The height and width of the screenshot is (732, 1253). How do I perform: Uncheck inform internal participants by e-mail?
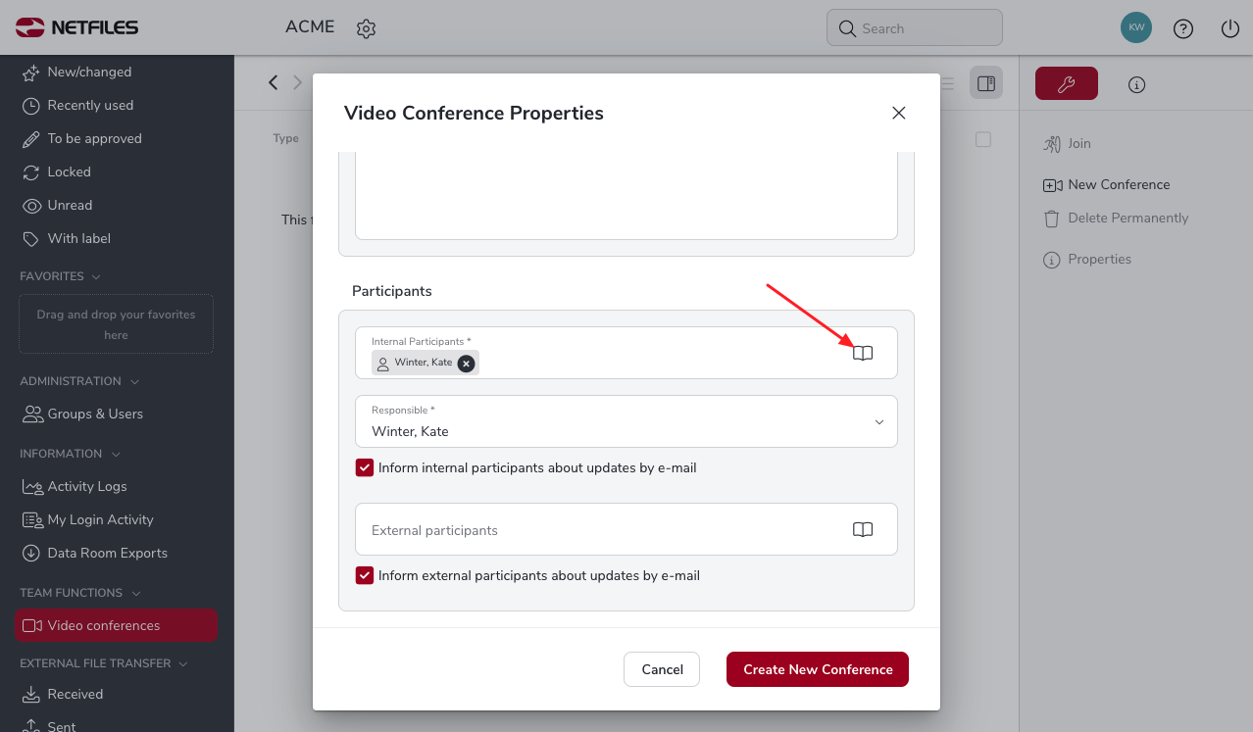pos(365,467)
